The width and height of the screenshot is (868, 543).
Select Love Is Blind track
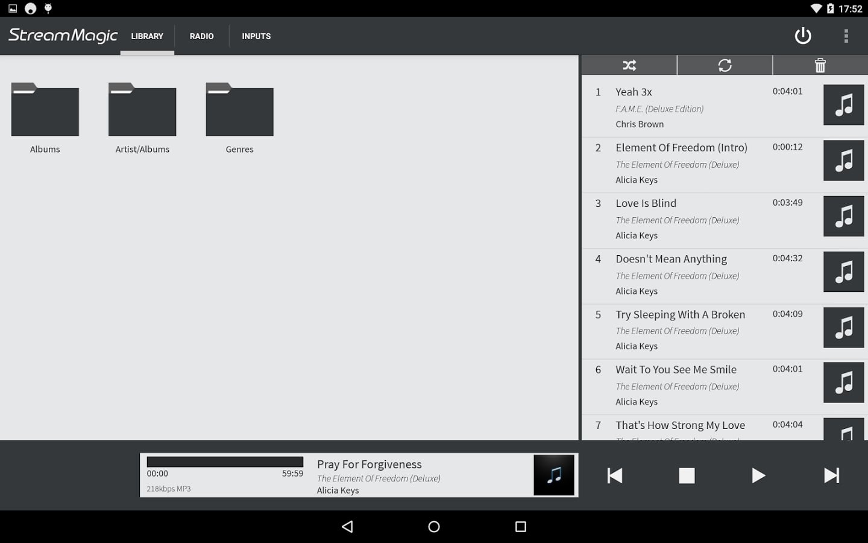(725, 219)
